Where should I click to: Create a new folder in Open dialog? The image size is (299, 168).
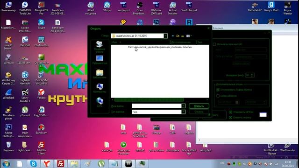pyautogui.click(x=183, y=36)
